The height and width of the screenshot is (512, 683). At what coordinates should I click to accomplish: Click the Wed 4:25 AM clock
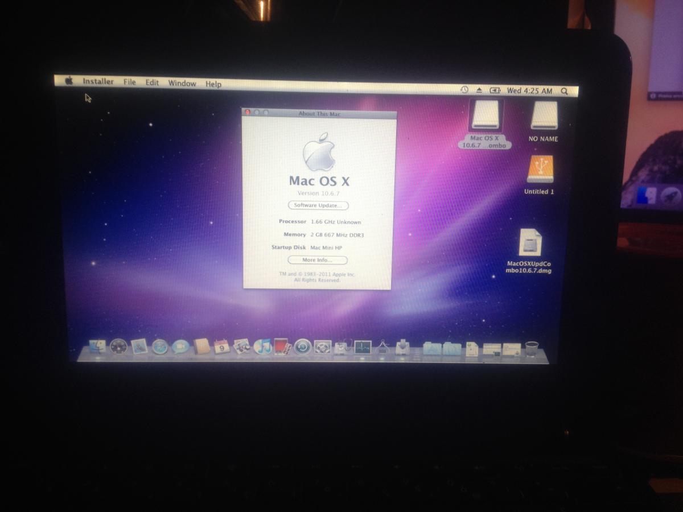pyautogui.click(x=529, y=90)
